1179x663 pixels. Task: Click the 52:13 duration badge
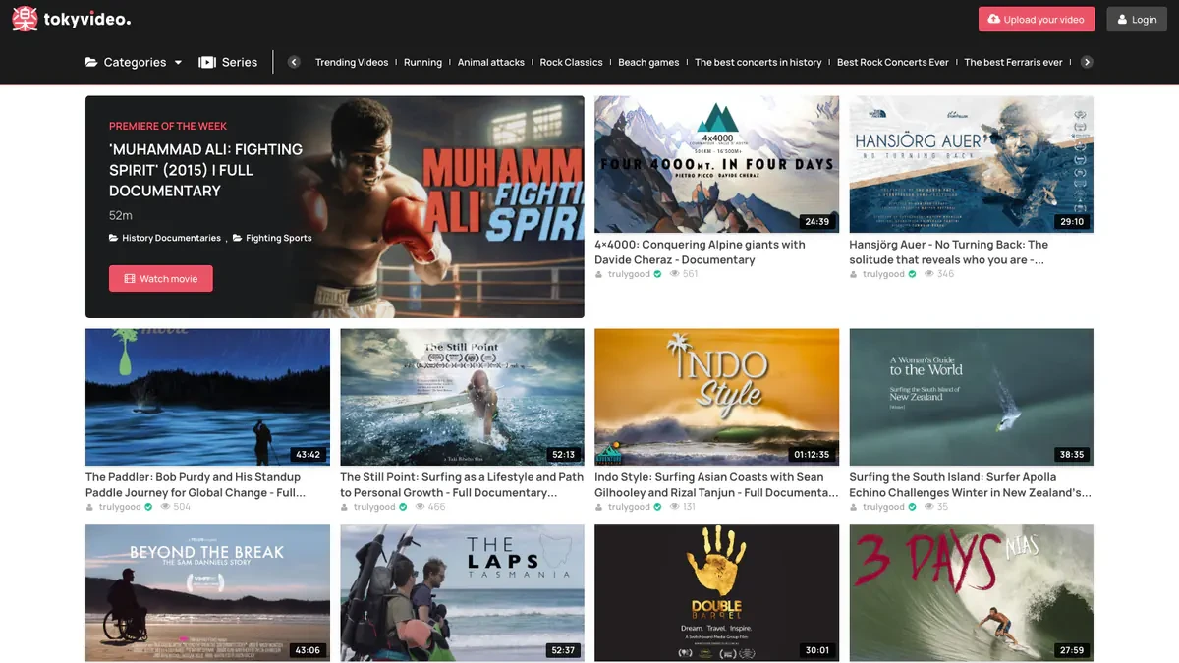pyautogui.click(x=562, y=455)
